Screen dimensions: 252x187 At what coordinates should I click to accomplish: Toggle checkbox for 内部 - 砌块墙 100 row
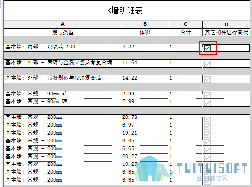[x=207, y=48]
